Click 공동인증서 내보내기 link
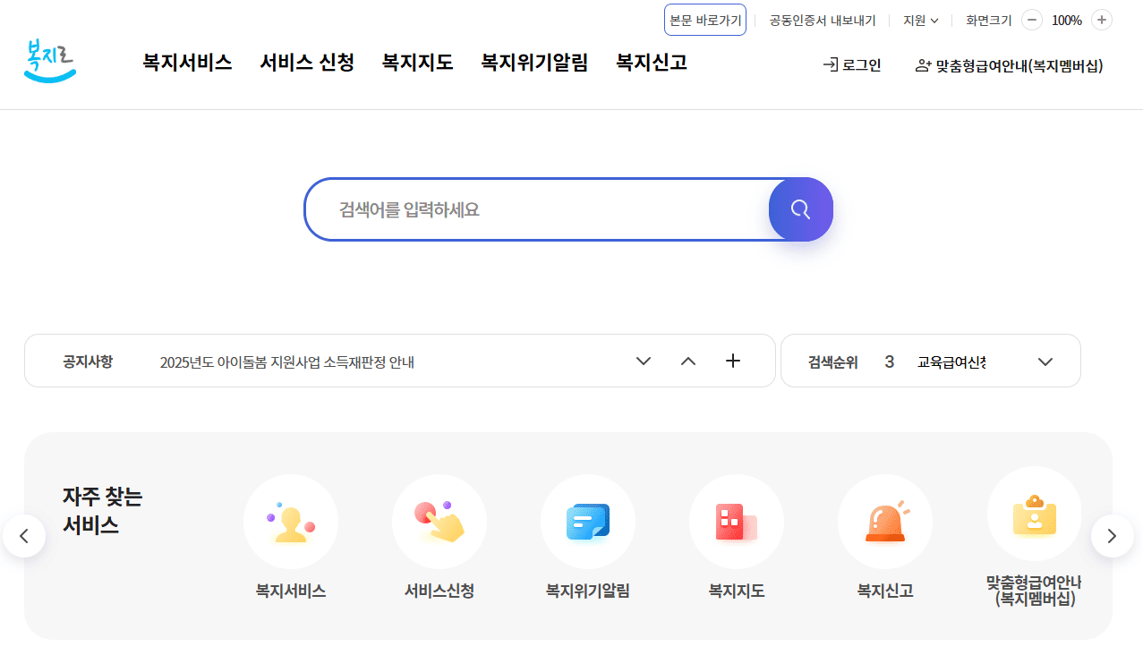The width and height of the screenshot is (1143, 655). click(823, 20)
